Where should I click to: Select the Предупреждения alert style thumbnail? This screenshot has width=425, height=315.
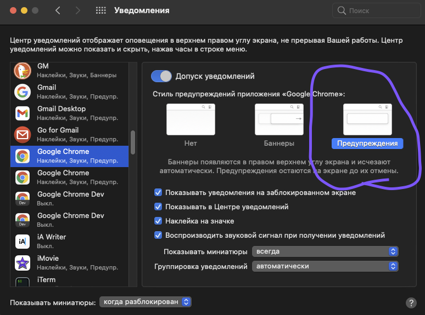point(367,119)
